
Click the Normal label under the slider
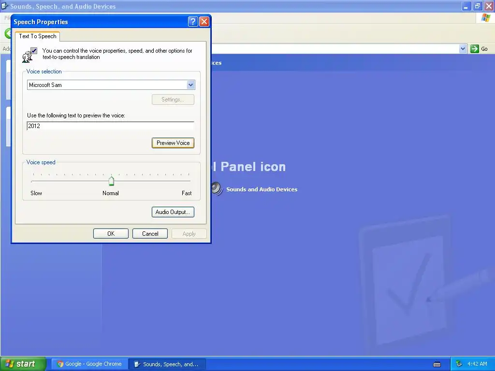(111, 193)
